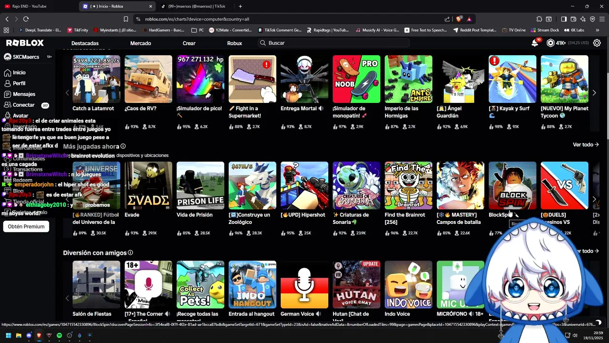Open the German Voice game thumbnail
This screenshot has height=343, width=609.
coord(304,284)
